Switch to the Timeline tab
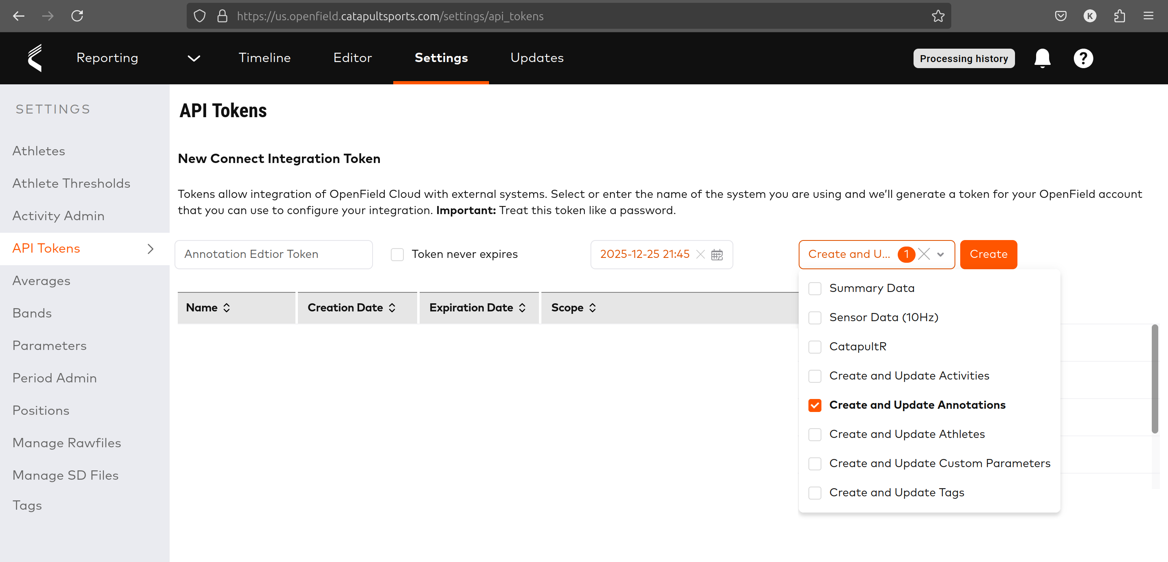Screen dimensions: 1168x562 [x=264, y=58]
